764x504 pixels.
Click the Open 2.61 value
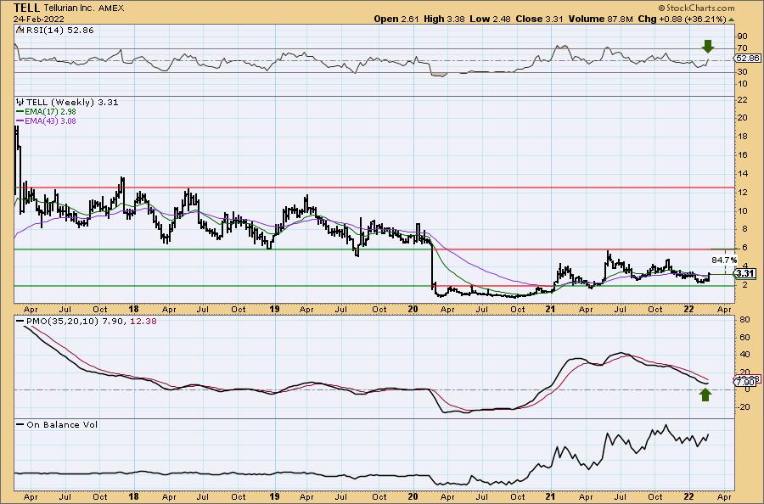point(396,19)
